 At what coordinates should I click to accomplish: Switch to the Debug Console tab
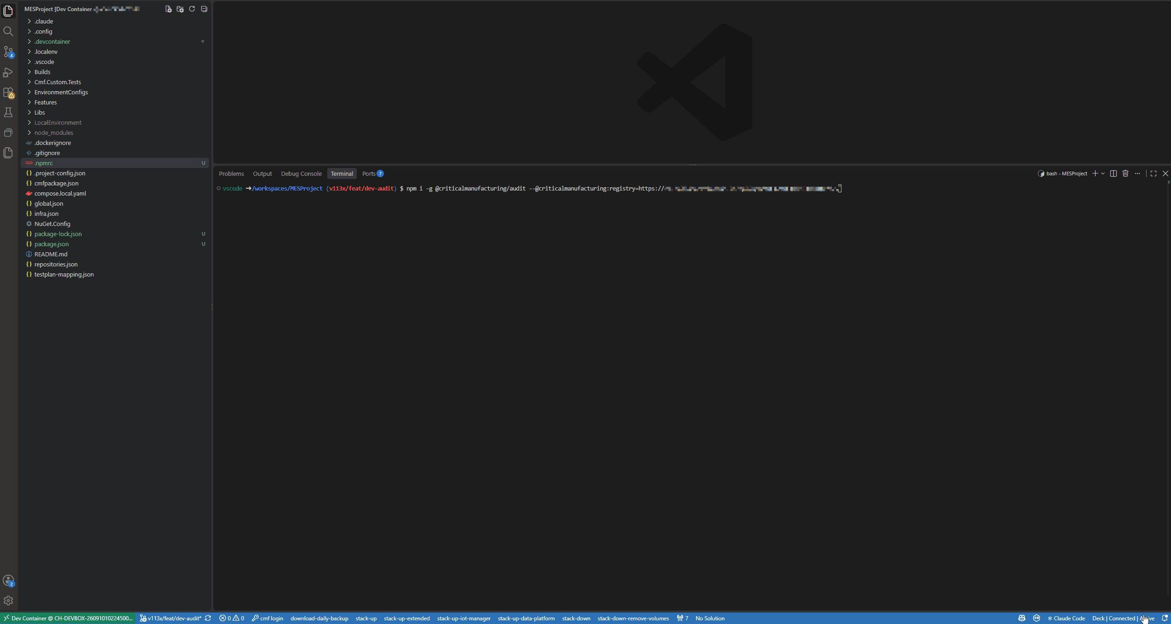coord(301,173)
